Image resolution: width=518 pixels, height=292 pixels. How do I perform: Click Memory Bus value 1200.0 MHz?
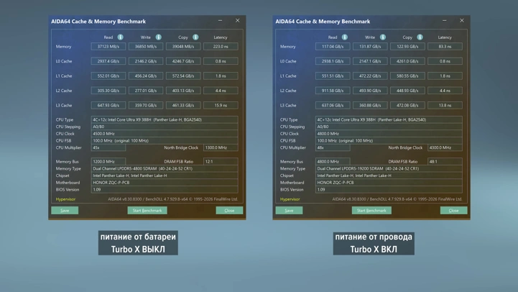tap(108, 162)
